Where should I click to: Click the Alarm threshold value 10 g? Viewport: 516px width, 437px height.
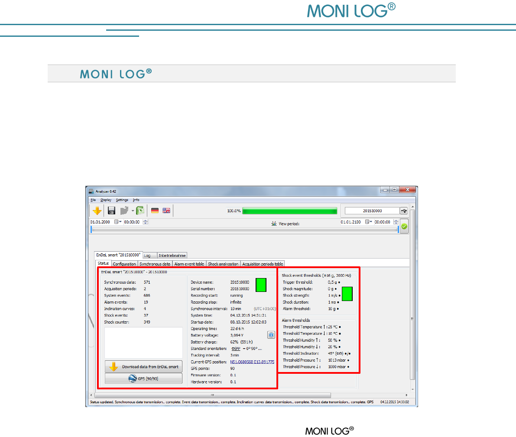point(332,309)
